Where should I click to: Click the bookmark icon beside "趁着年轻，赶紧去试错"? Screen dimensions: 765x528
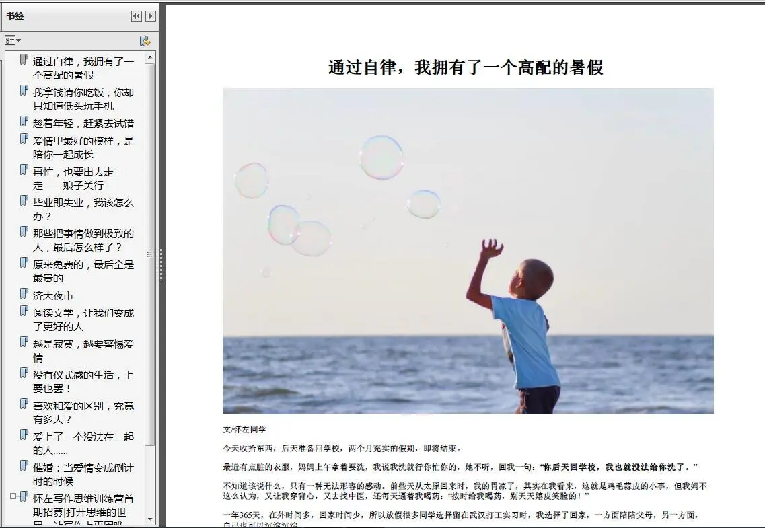pyautogui.click(x=24, y=123)
